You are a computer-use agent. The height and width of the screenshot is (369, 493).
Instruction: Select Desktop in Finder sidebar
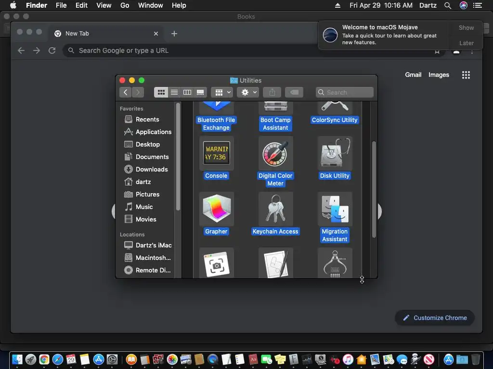coord(147,144)
